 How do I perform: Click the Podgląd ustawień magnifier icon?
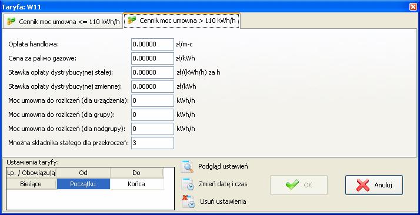click(187, 166)
